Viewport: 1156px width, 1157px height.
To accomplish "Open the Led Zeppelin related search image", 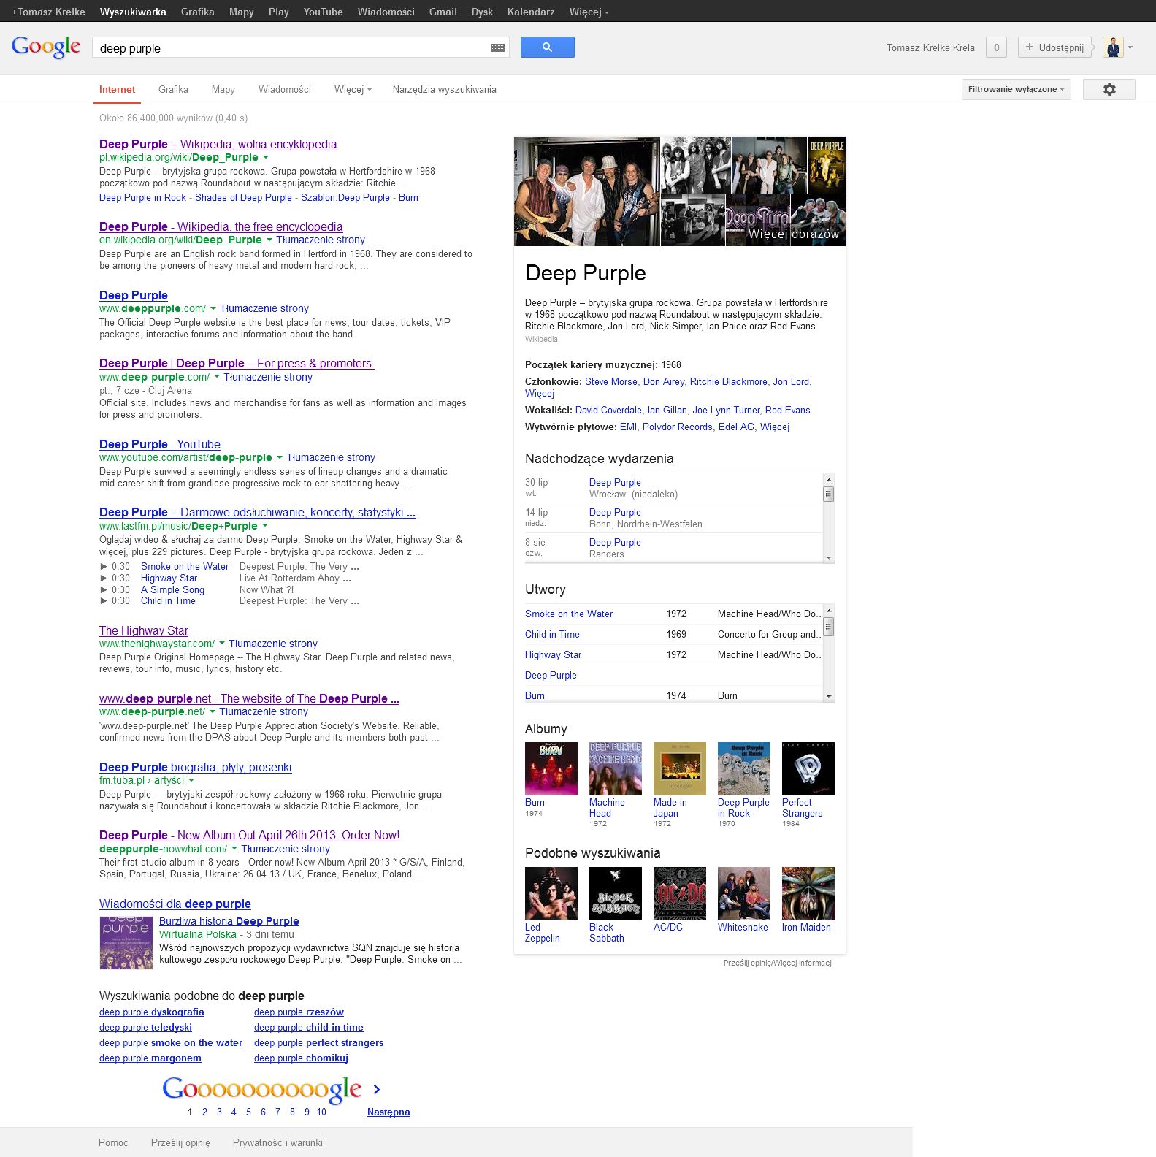I will coord(551,893).
